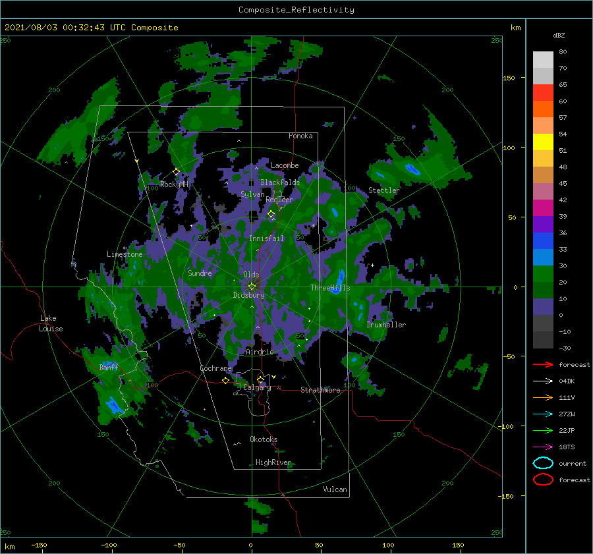The height and width of the screenshot is (554, 593).
Task: Choose the blue swatch between 36 and 33
Action: [543, 240]
